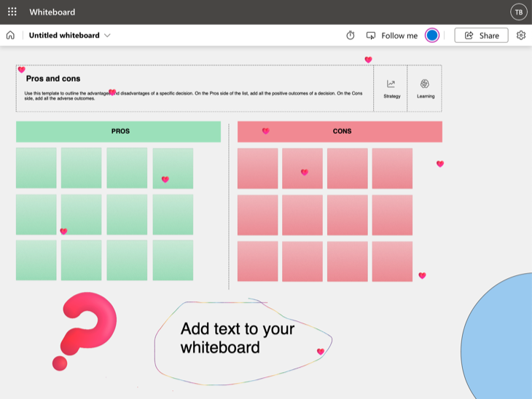Click the heart reaction near Share button
This screenshot has height=399, width=532.
tap(368, 60)
